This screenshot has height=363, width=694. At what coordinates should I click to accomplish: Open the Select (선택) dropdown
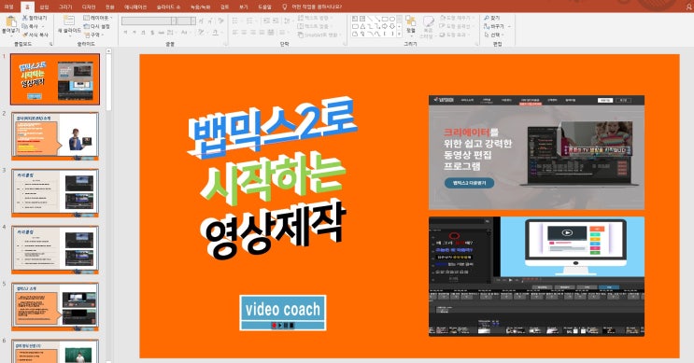(x=494, y=35)
